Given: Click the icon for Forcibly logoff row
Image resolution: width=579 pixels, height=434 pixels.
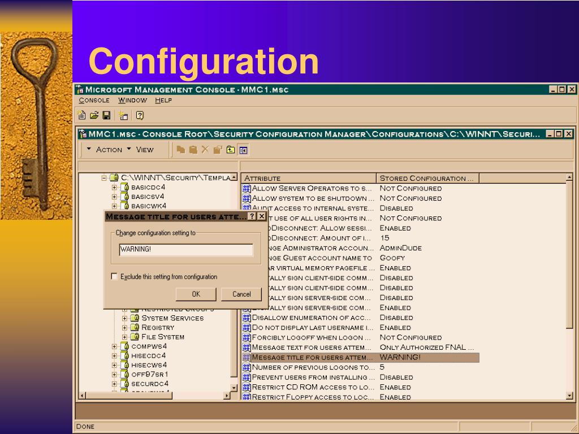Looking at the screenshot, I should click(x=247, y=337).
